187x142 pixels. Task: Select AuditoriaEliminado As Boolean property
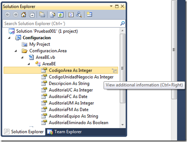(78, 123)
